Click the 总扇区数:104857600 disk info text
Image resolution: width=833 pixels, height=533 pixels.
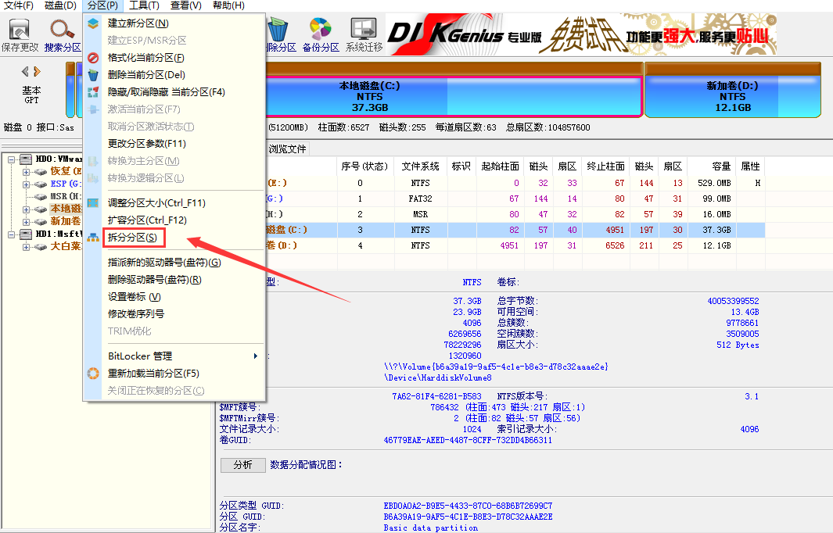(548, 127)
